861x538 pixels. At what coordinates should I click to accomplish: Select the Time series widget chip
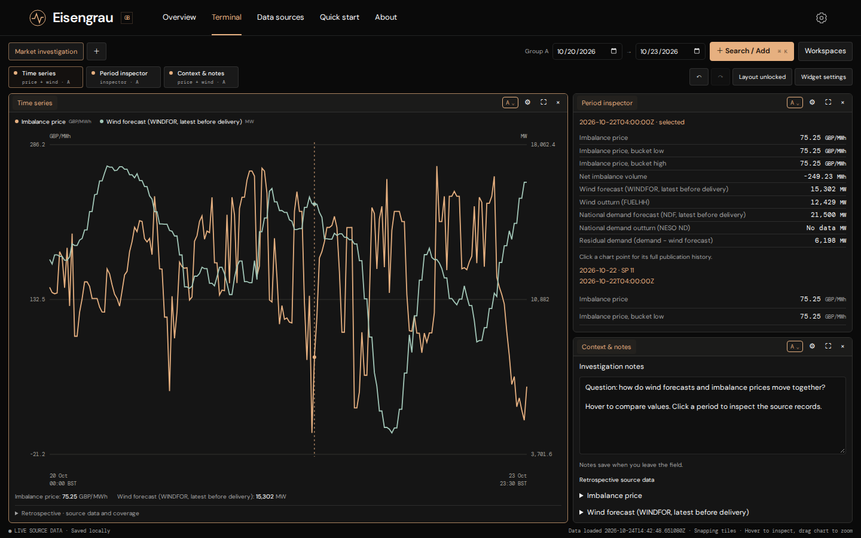coord(45,77)
